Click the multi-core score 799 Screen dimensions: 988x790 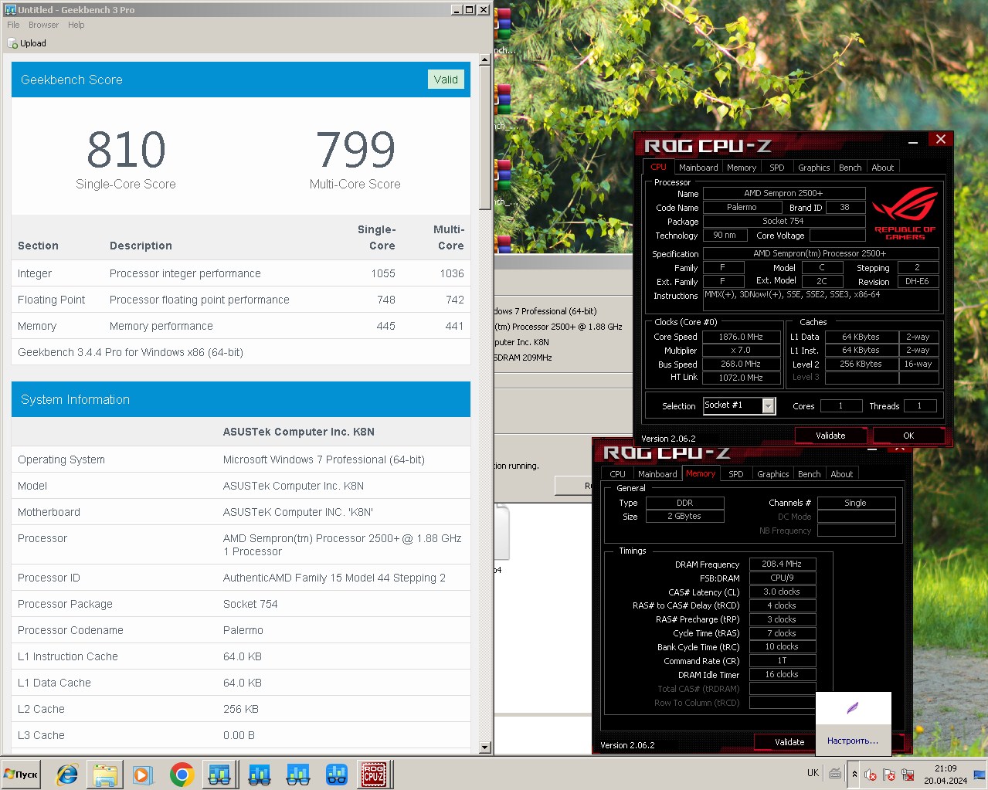coord(355,149)
